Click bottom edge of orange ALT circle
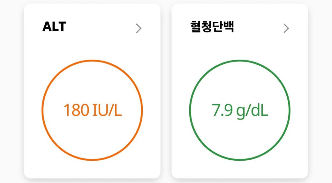The image size is (332, 183). point(93,159)
